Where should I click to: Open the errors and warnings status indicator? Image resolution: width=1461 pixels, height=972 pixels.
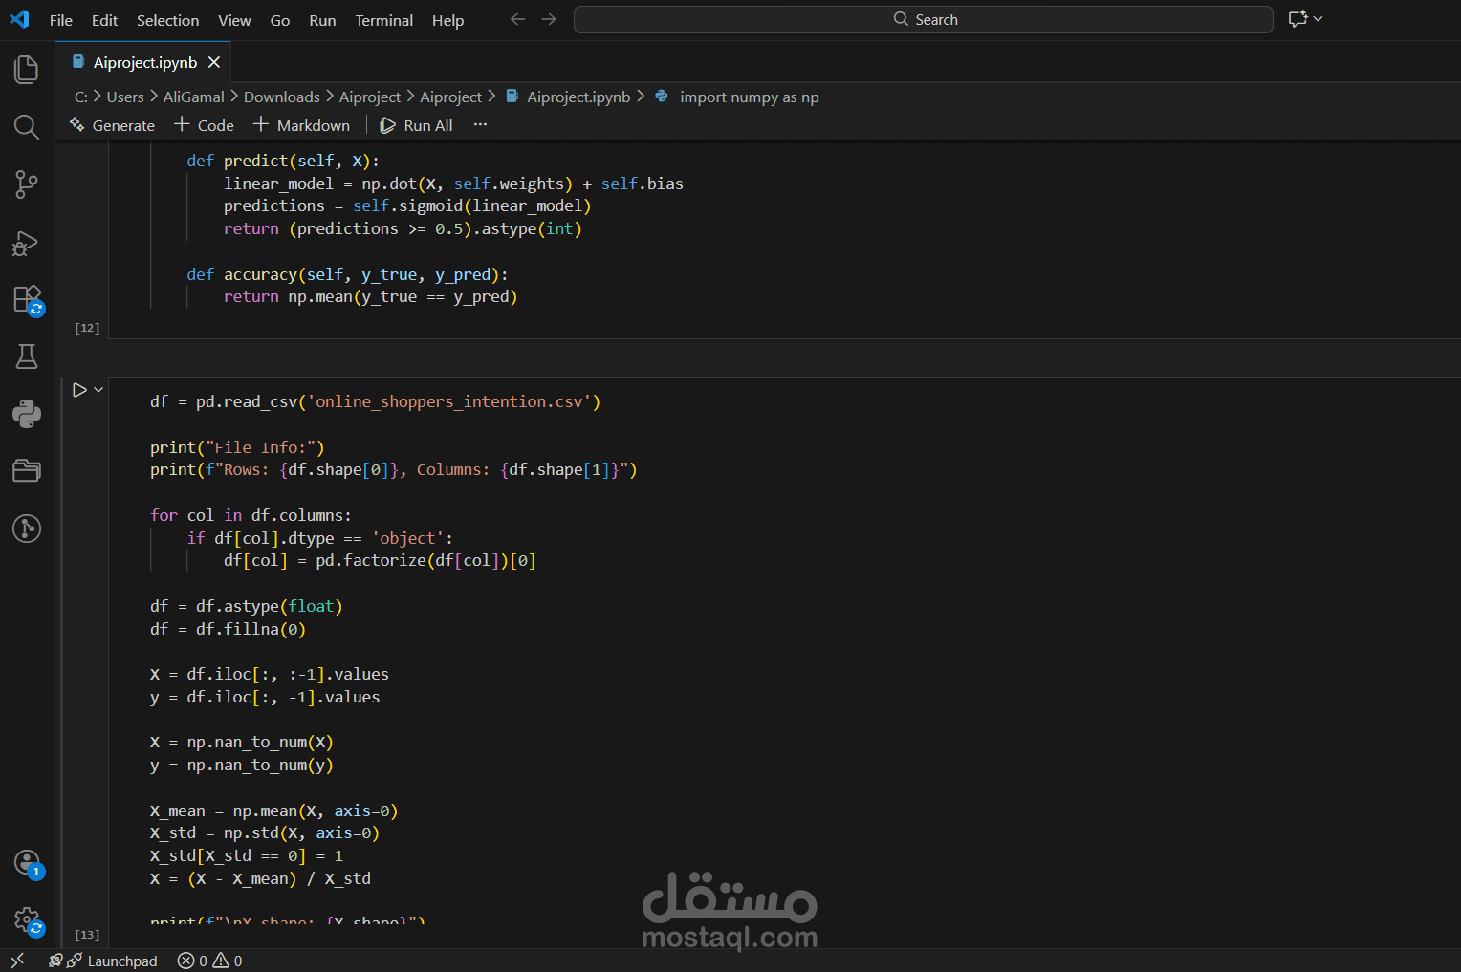click(209, 961)
